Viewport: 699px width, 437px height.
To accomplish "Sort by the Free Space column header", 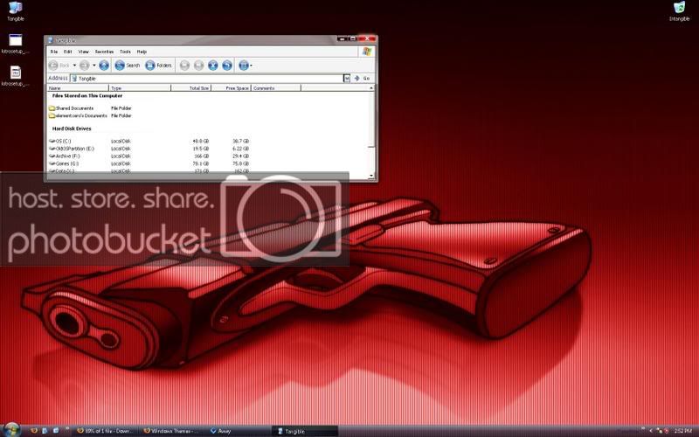I will [x=231, y=88].
